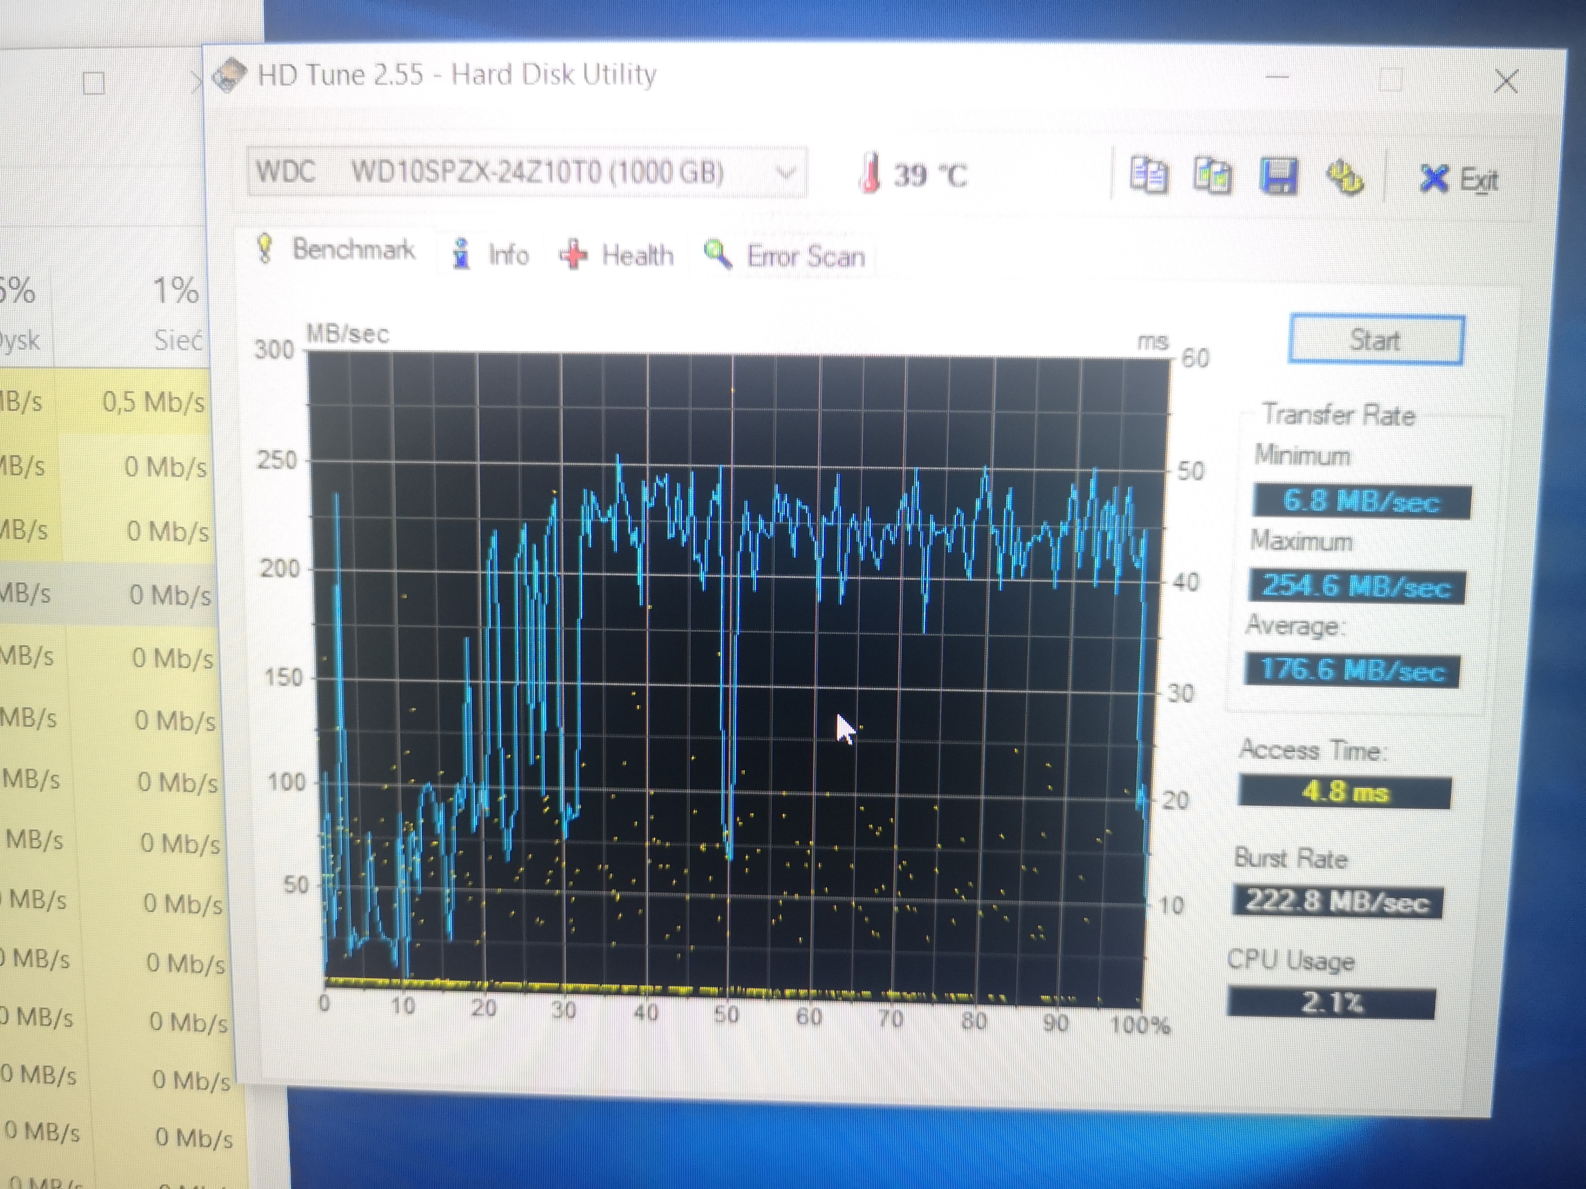Click the copy text to clipboard icon
Image resolution: width=1586 pixels, height=1189 pixels.
click(1148, 176)
